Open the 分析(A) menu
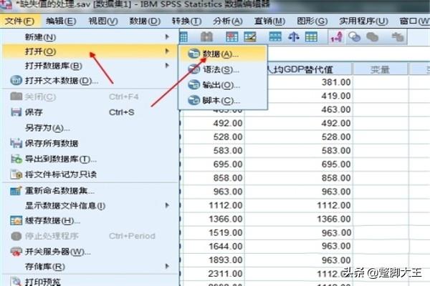Image resolution: width=430 pixels, height=286 pixels. point(228,21)
